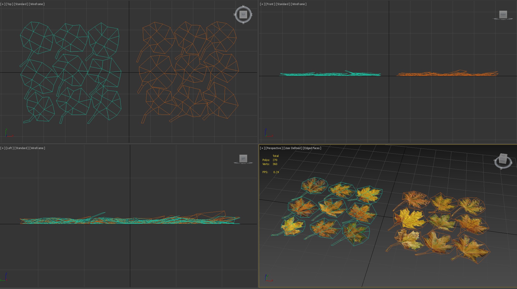517x289 pixels.
Task: Open the [Left] point-of-view menu
Action: [10, 148]
